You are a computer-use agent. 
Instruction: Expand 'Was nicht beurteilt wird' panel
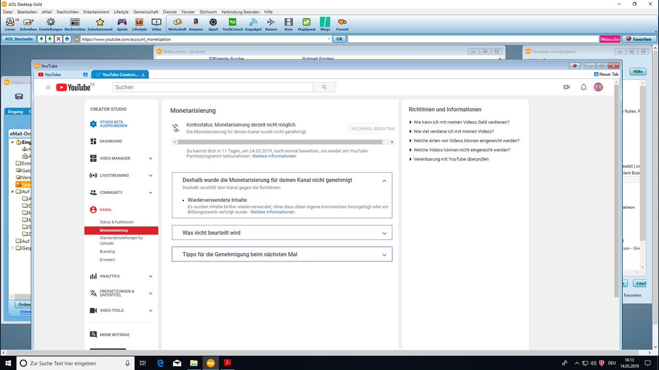click(x=384, y=233)
